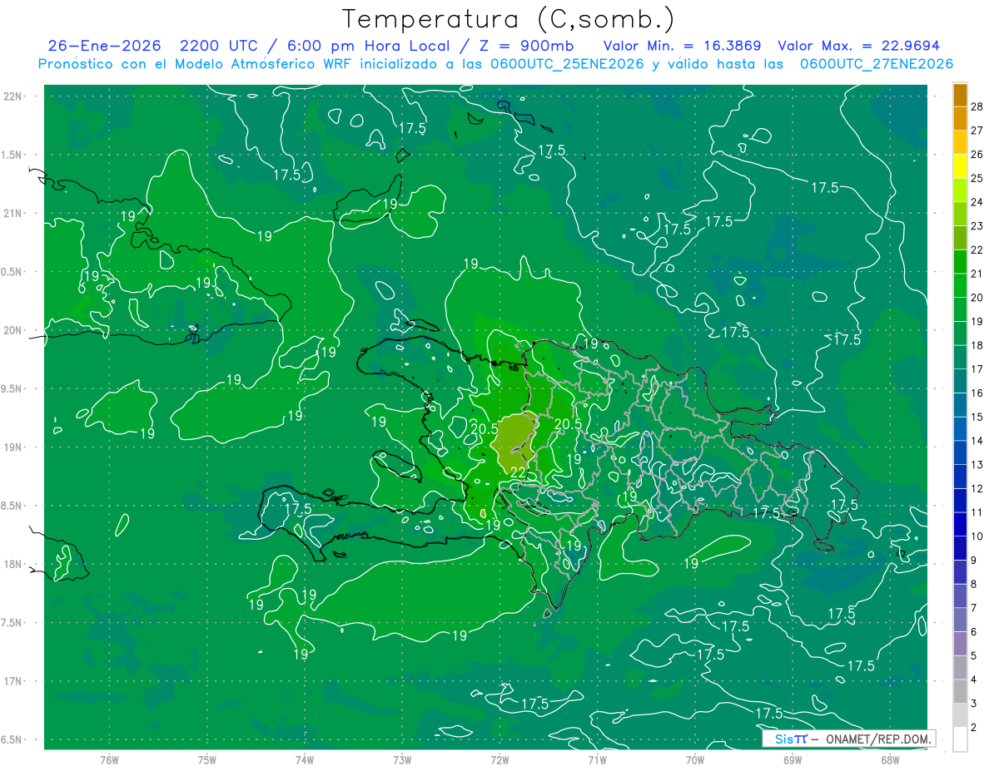Select the '26-Ene-2026' date text

coord(105,46)
